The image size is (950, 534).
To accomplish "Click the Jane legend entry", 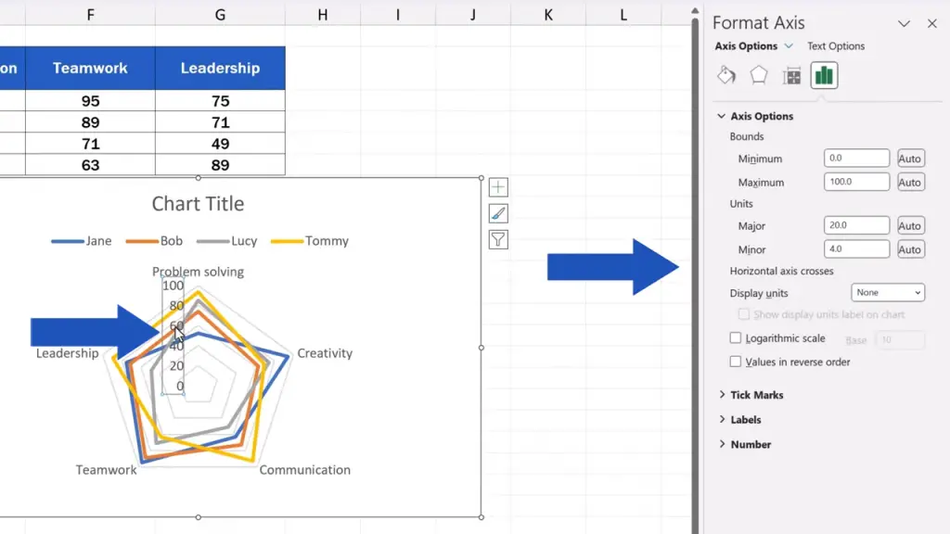I will coord(82,241).
